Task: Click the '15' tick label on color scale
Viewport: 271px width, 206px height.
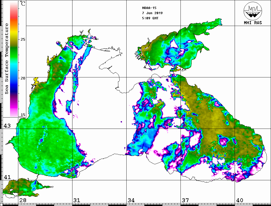Action: tap(23, 115)
